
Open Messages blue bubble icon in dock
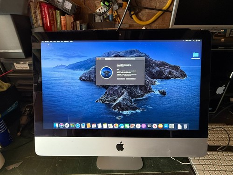point(121,126)
